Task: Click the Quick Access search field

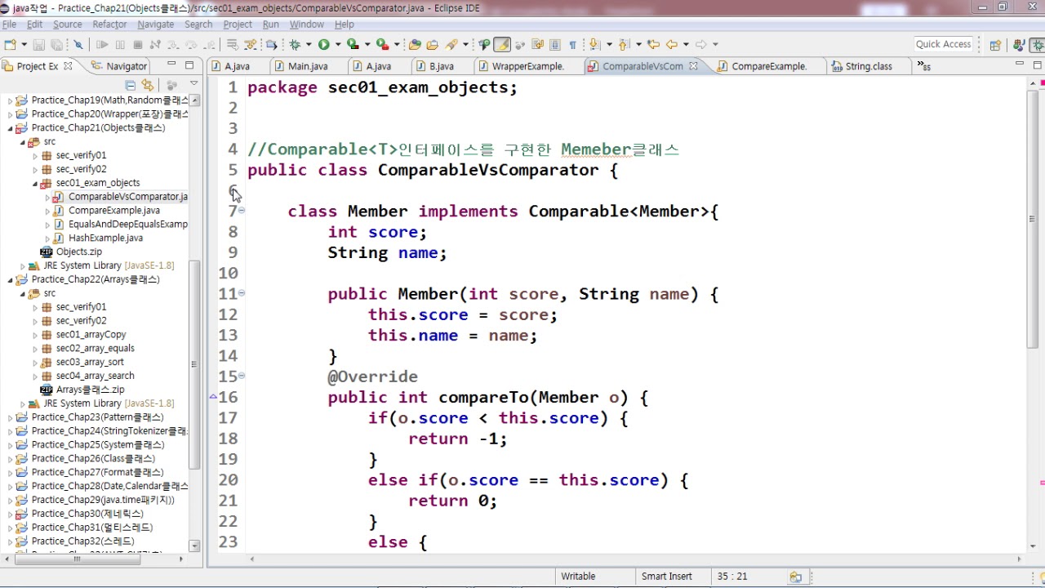Action: pyautogui.click(x=944, y=44)
